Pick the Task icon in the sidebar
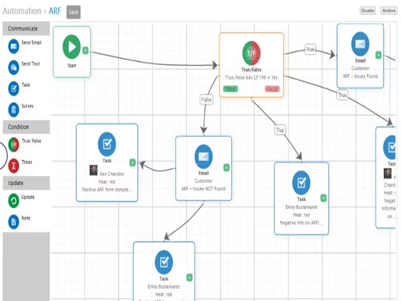The height and width of the screenshot is (301, 402). point(14,89)
